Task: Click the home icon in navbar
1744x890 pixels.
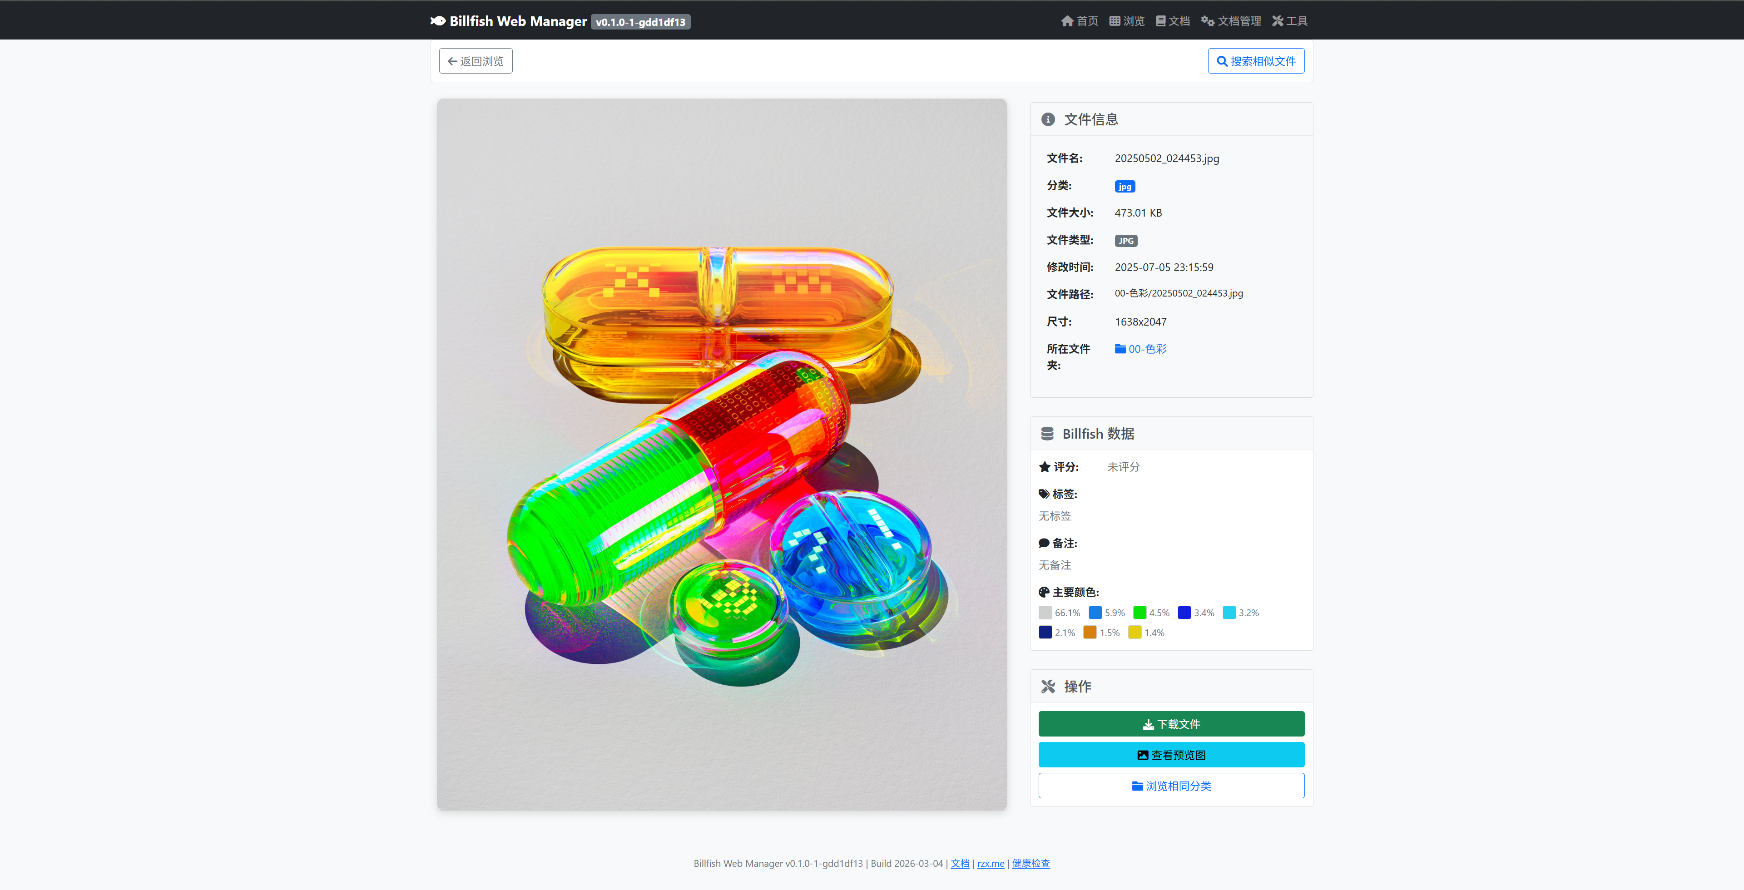Action: coord(1067,21)
